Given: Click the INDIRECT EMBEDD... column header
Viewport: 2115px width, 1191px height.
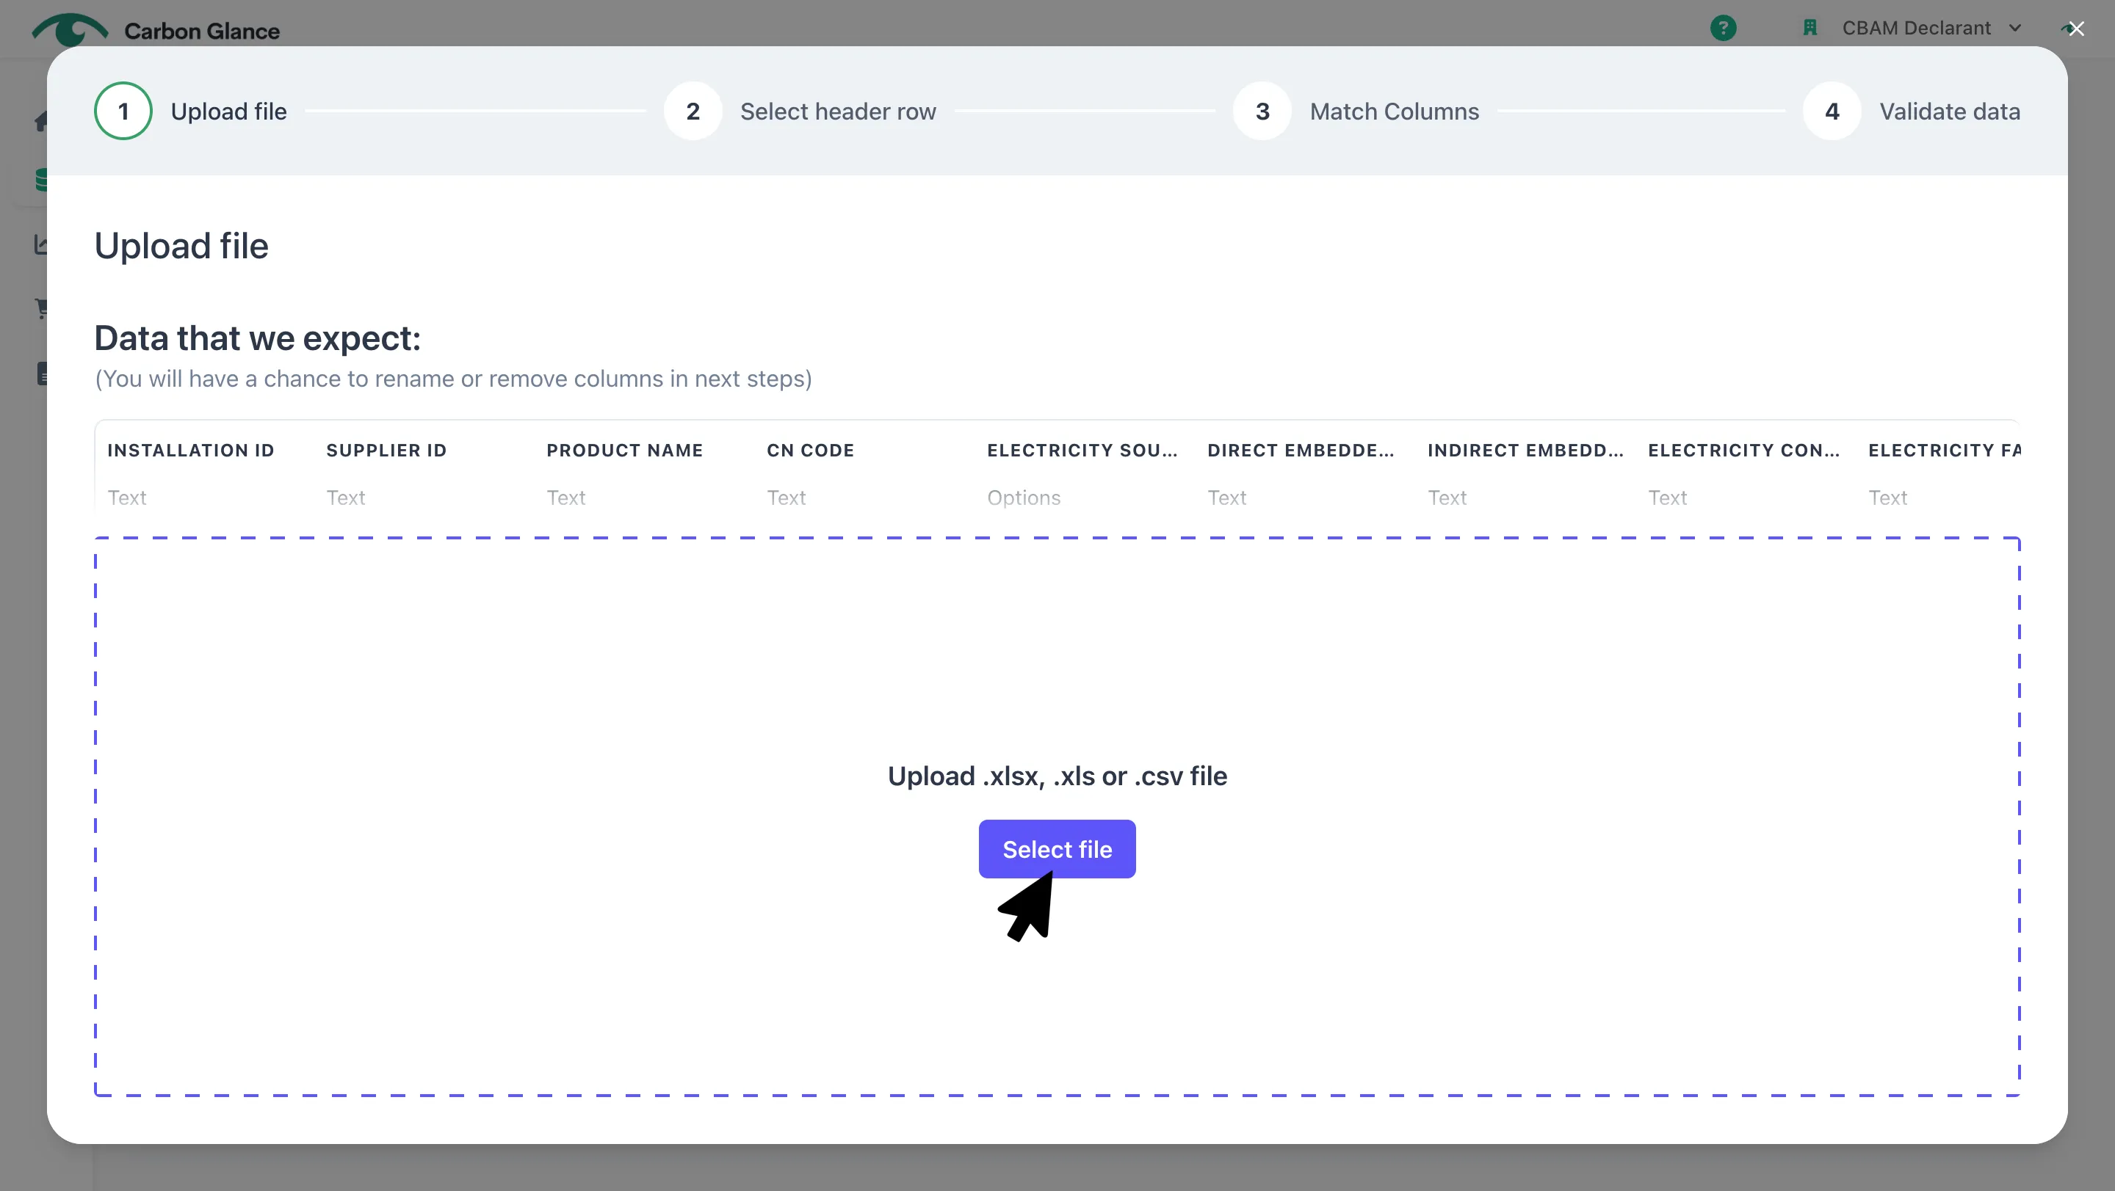Looking at the screenshot, I should coord(1525,451).
